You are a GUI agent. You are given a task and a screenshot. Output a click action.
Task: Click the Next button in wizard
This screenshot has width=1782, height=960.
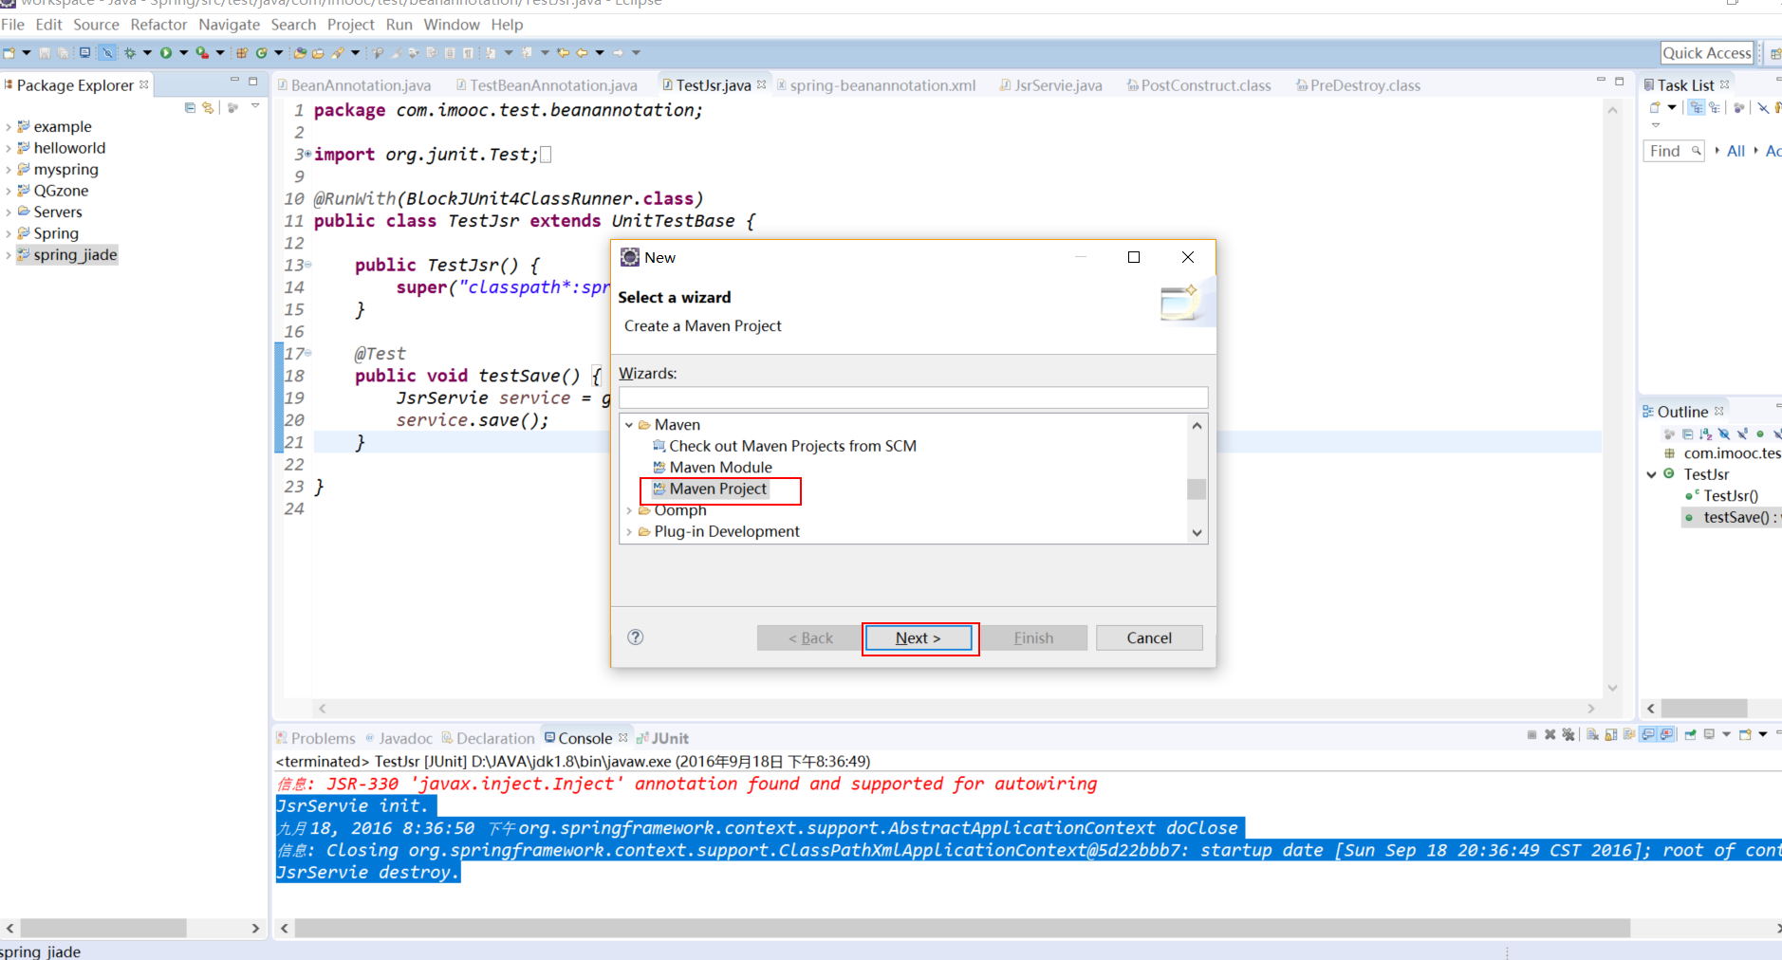click(x=918, y=637)
